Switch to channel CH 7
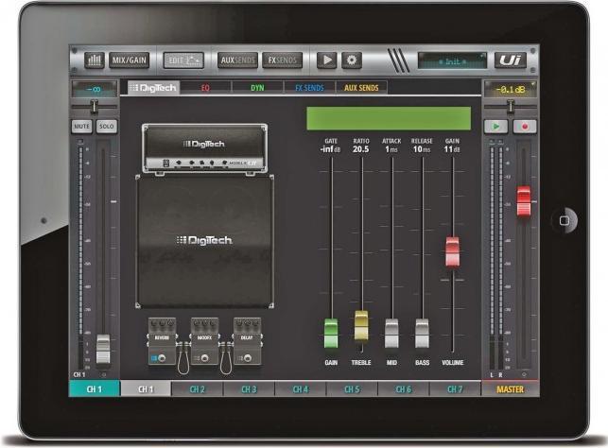The height and width of the screenshot is (448, 608). click(x=455, y=389)
